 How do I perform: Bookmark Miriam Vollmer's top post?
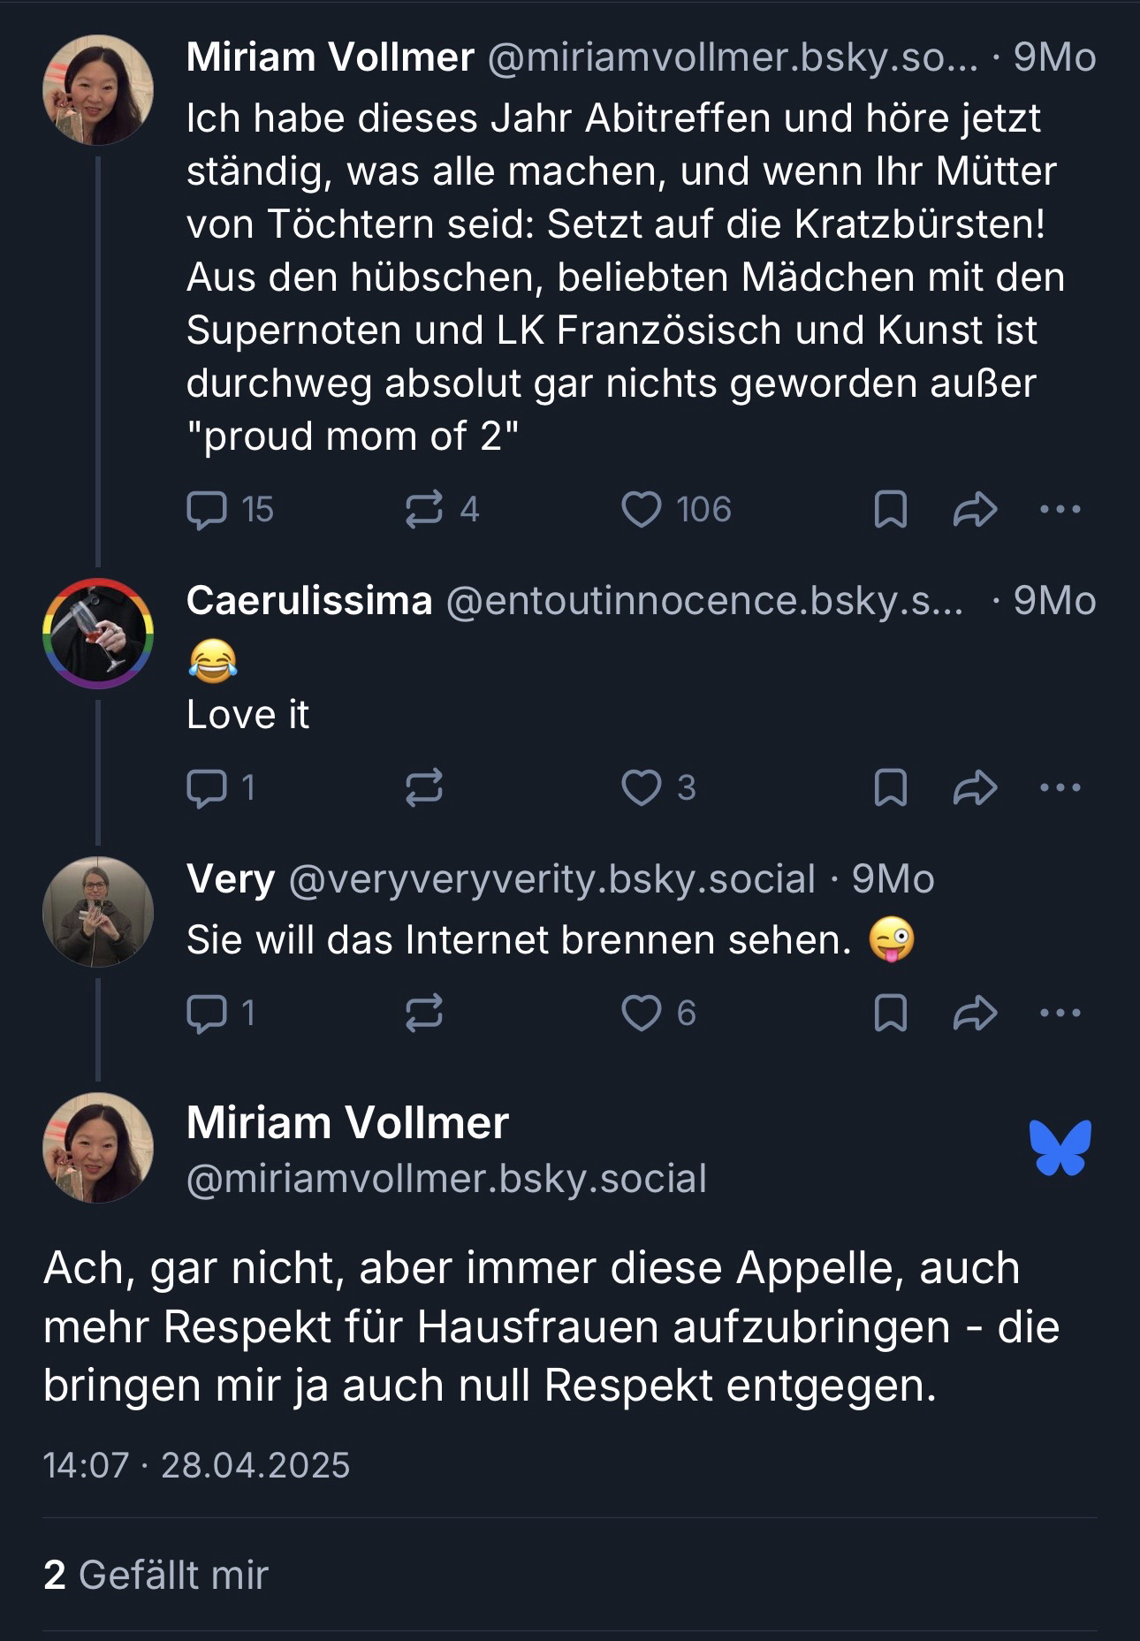tap(890, 510)
